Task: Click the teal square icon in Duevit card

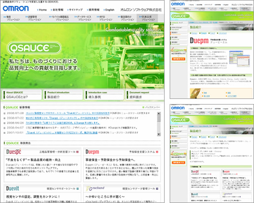Action: 78,189
